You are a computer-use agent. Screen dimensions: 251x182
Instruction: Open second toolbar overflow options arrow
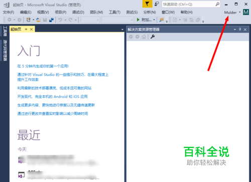click(x=203, y=21)
